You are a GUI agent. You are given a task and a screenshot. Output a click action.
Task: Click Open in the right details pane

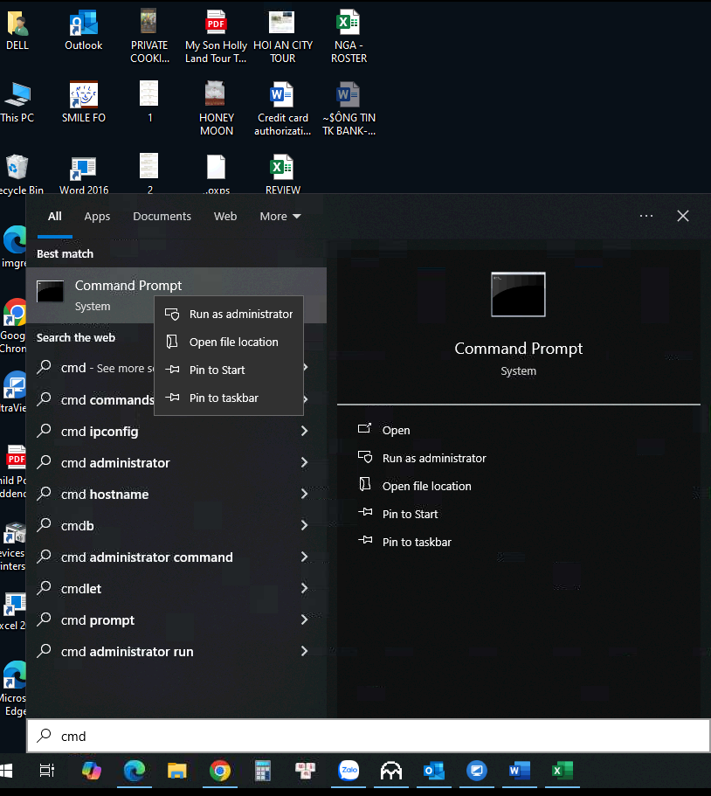396,431
